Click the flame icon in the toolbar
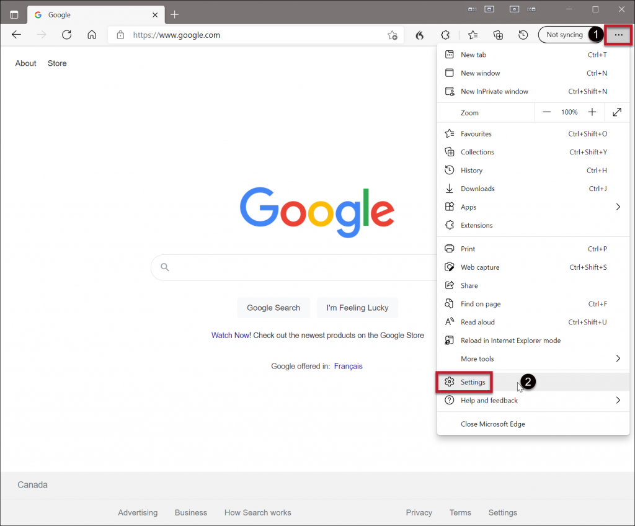635x526 pixels. tap(420, 35)
